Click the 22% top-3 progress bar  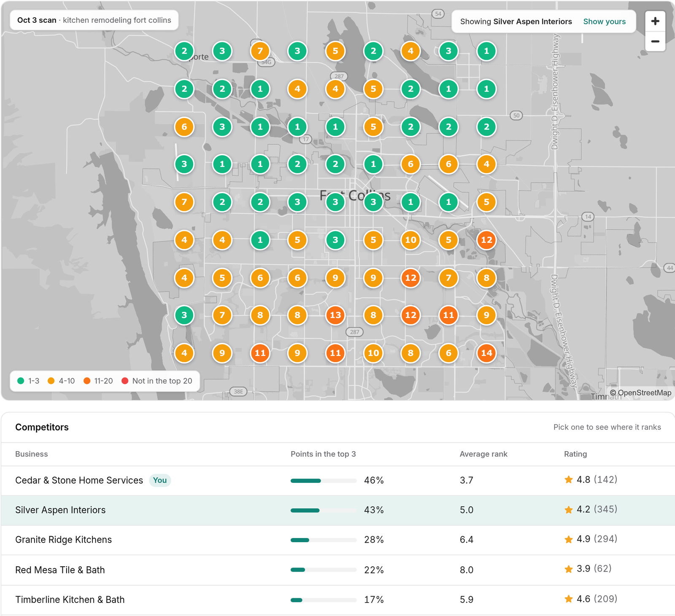pos(324,570)
